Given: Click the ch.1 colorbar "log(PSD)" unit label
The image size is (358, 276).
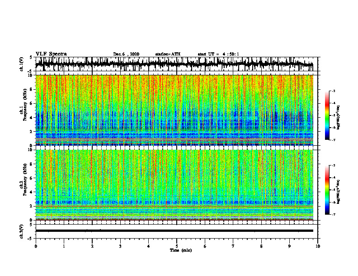Looking at the screenshot, I should (338, 117).
